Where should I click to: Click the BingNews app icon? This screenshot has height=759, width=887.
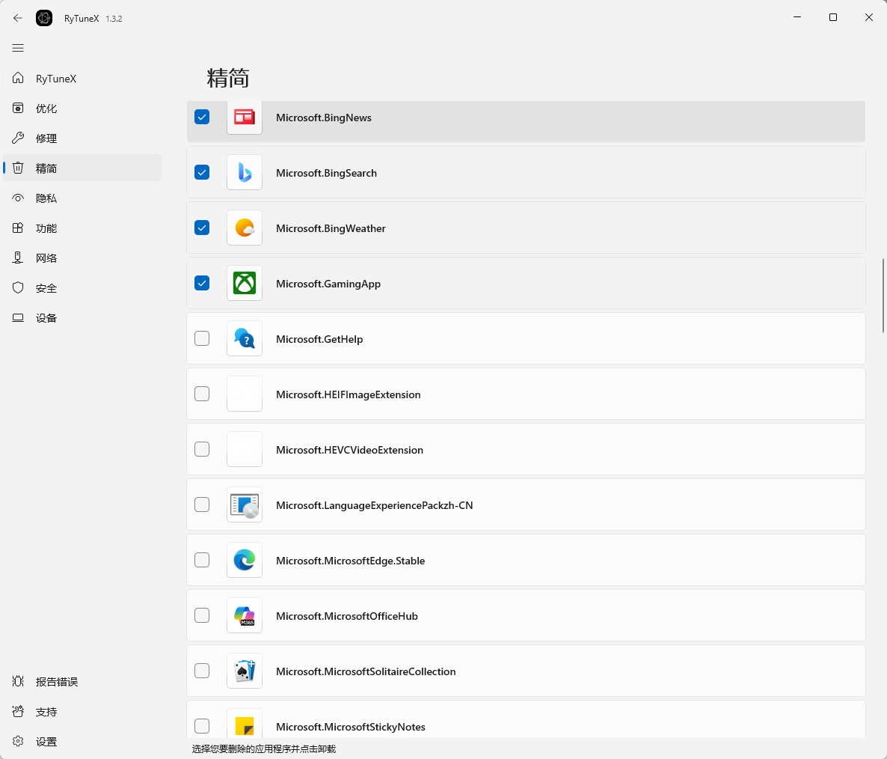[x=245, y=118]
